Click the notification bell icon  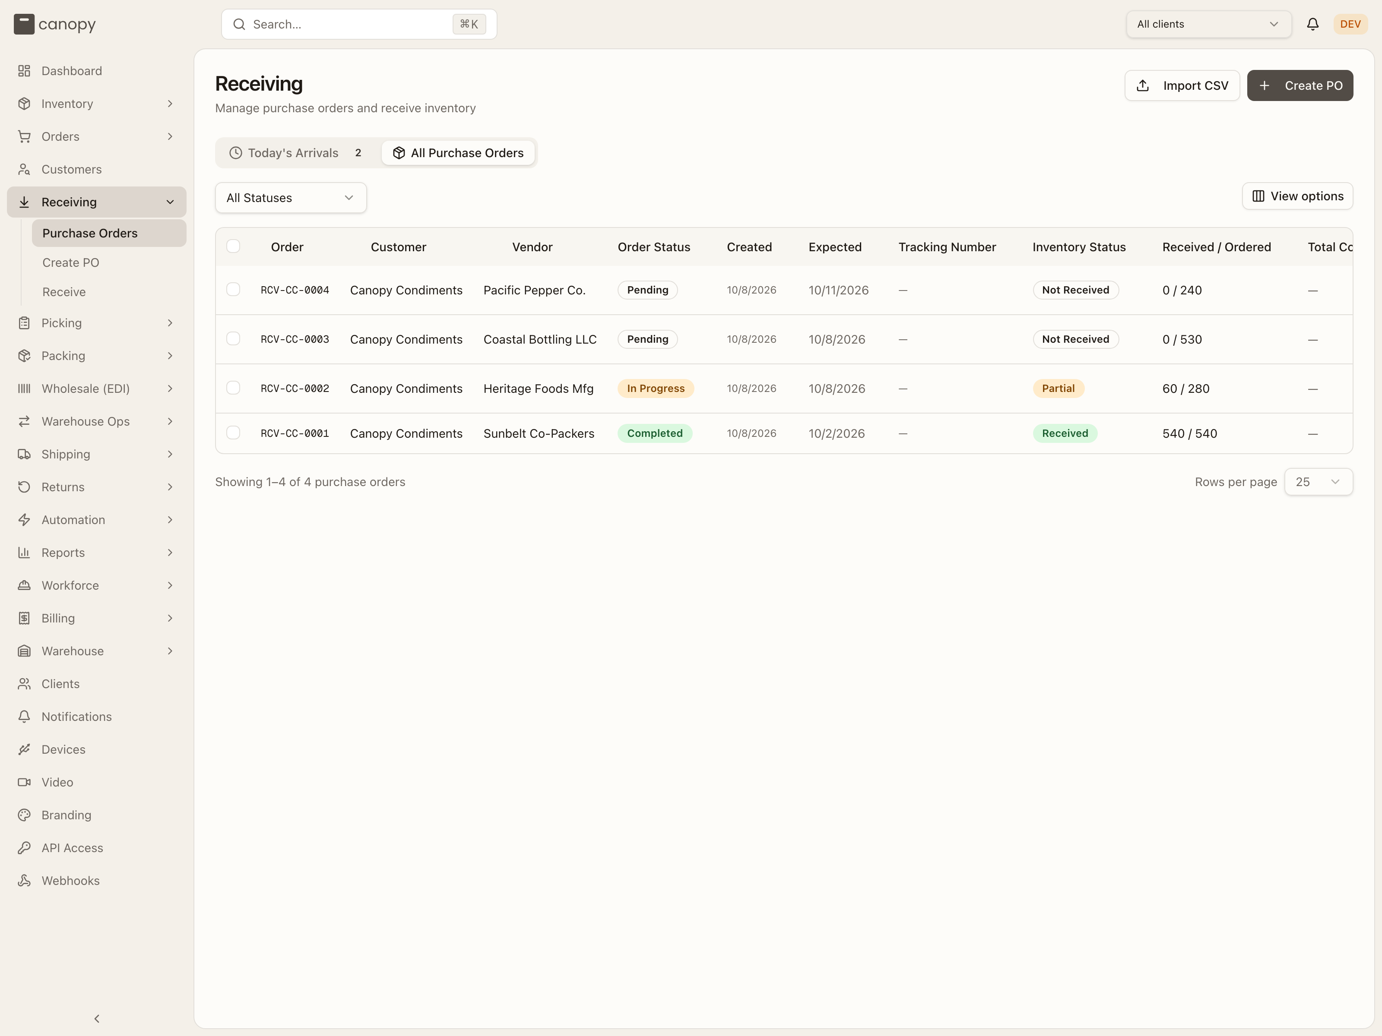click(1312, 24)
